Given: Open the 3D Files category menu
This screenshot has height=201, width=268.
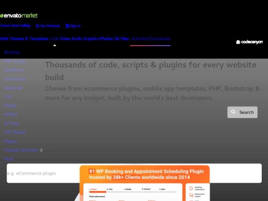Looking at the screenshot, I should [x=121, y=38].
